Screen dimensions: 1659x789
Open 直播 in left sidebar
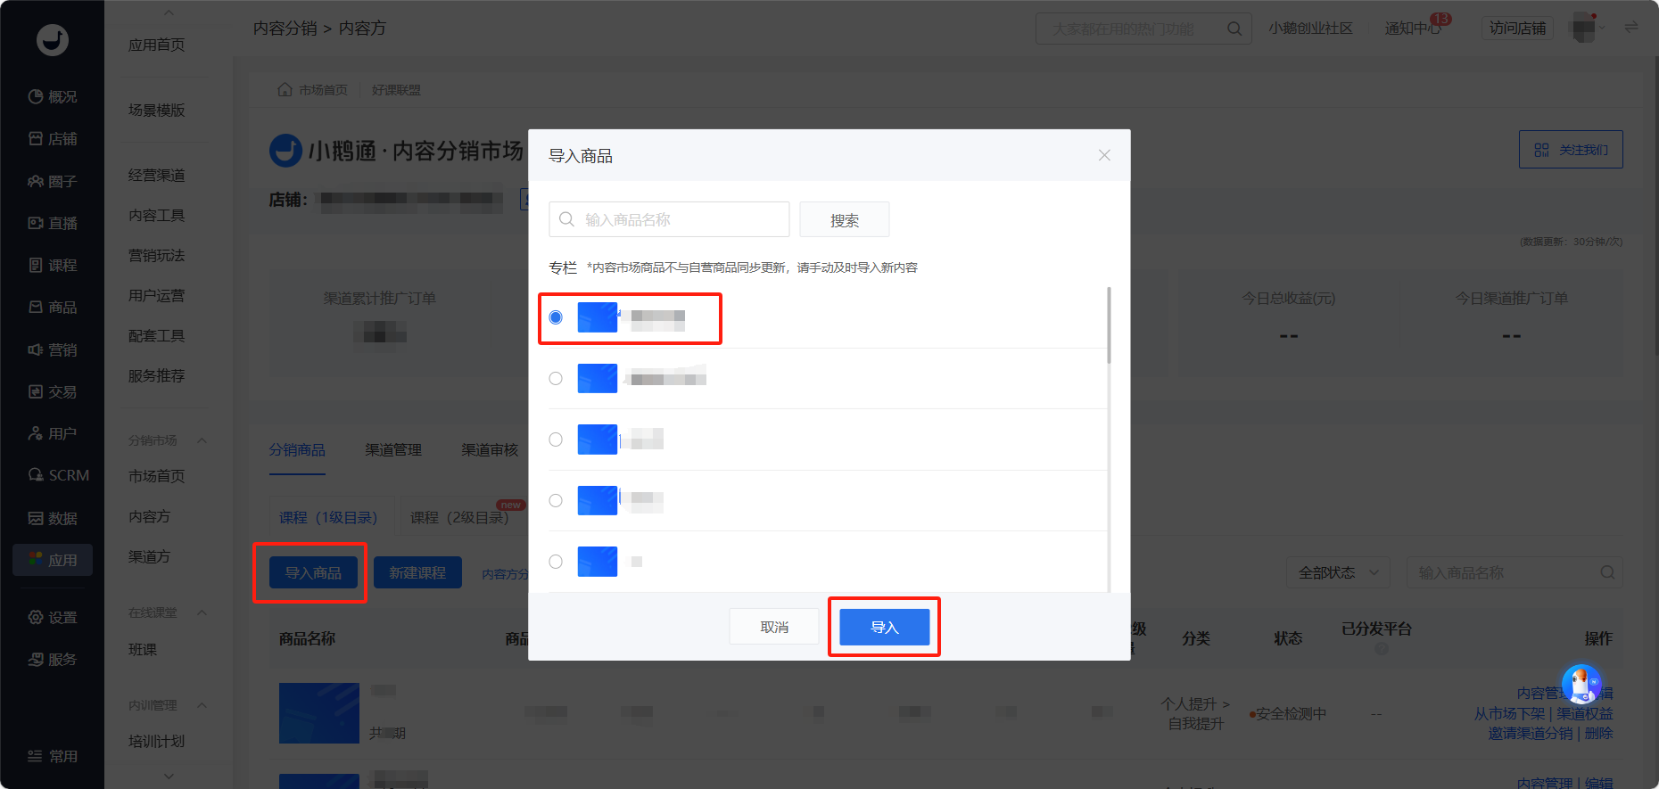[53, 223]
